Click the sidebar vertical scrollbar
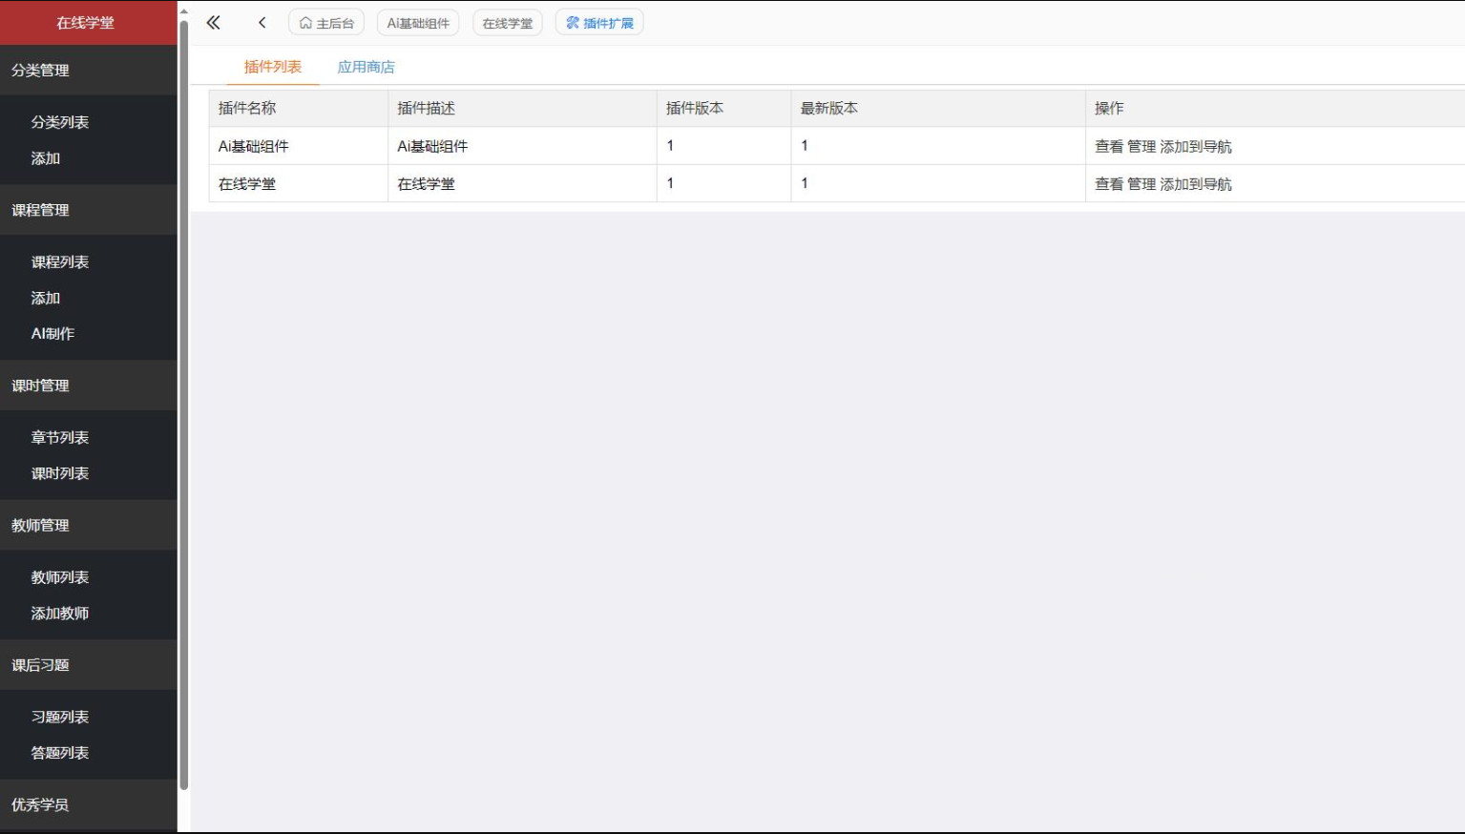The image size is (1465, 834). [183, 401]
